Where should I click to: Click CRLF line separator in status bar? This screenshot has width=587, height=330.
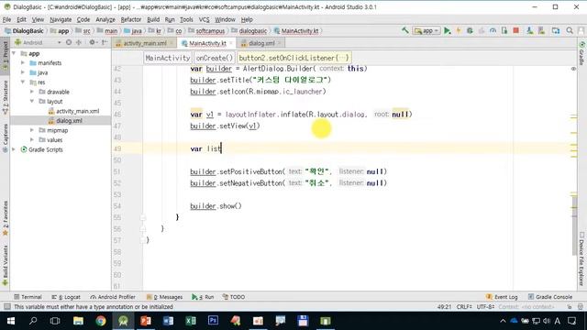pyautogui.click(x=464, y=307)
